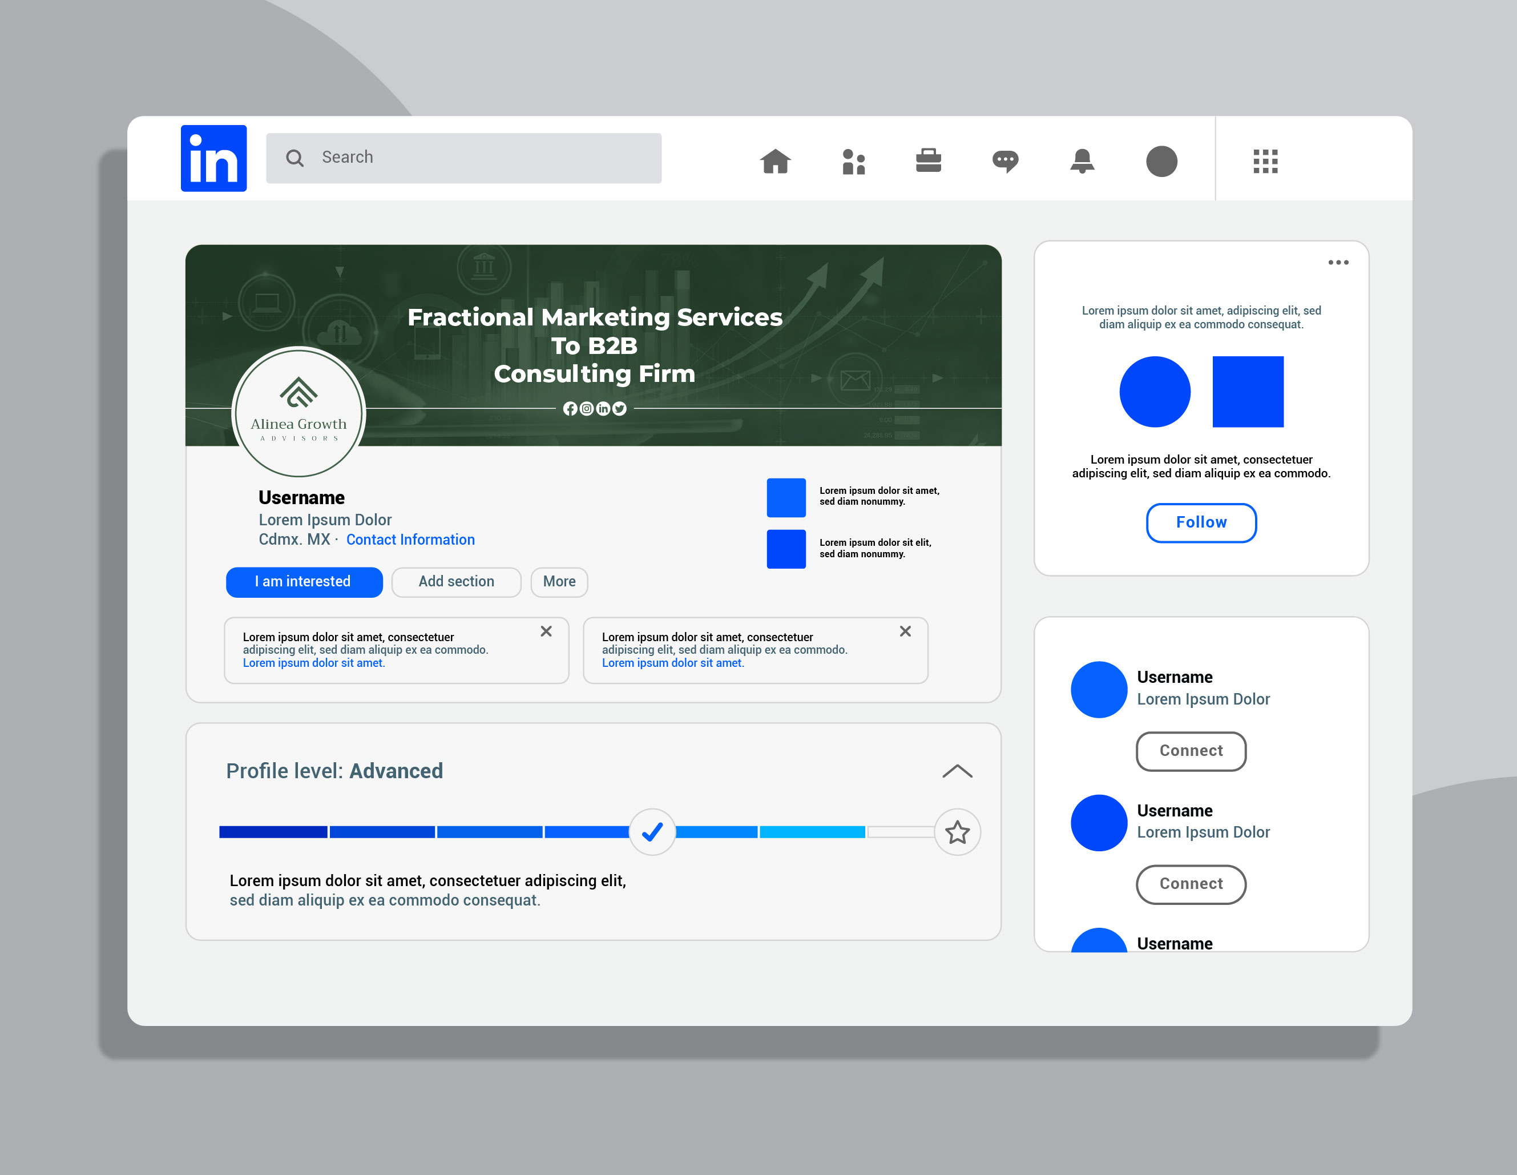Click the Contact Information link

pos(410,540)
